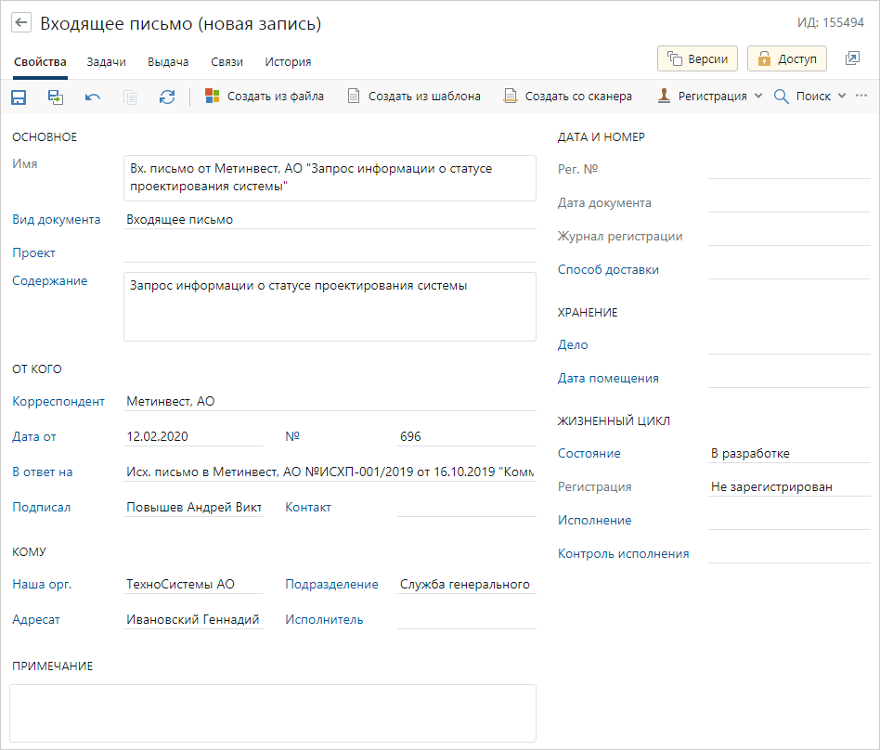This screenshot has height=750, width=880.
Task: Switch to the Задачи tab
Action: (106, 62)
